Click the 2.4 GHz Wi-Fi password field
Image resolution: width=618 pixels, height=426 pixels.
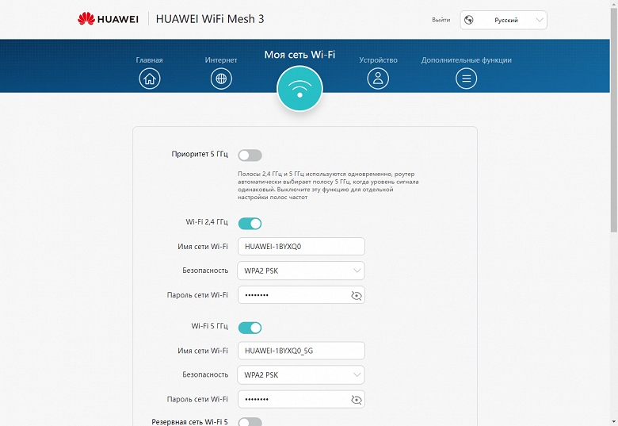[x=301, y=295]
